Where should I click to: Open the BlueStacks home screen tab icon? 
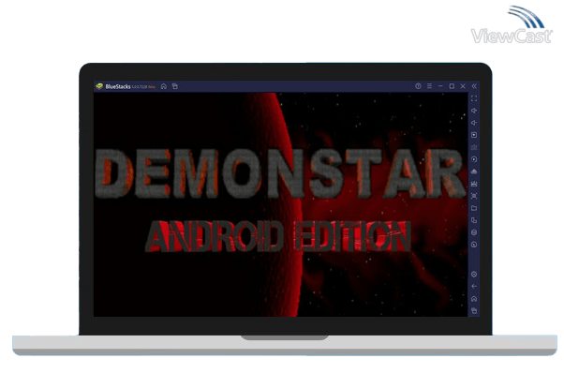click(x=164, y=86)
